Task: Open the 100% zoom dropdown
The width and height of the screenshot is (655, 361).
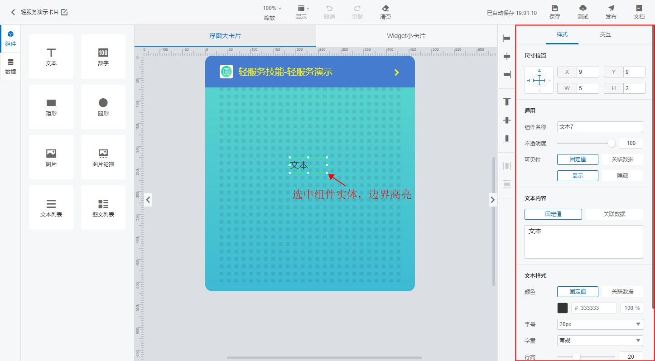Action: click(x=272, y=8)
